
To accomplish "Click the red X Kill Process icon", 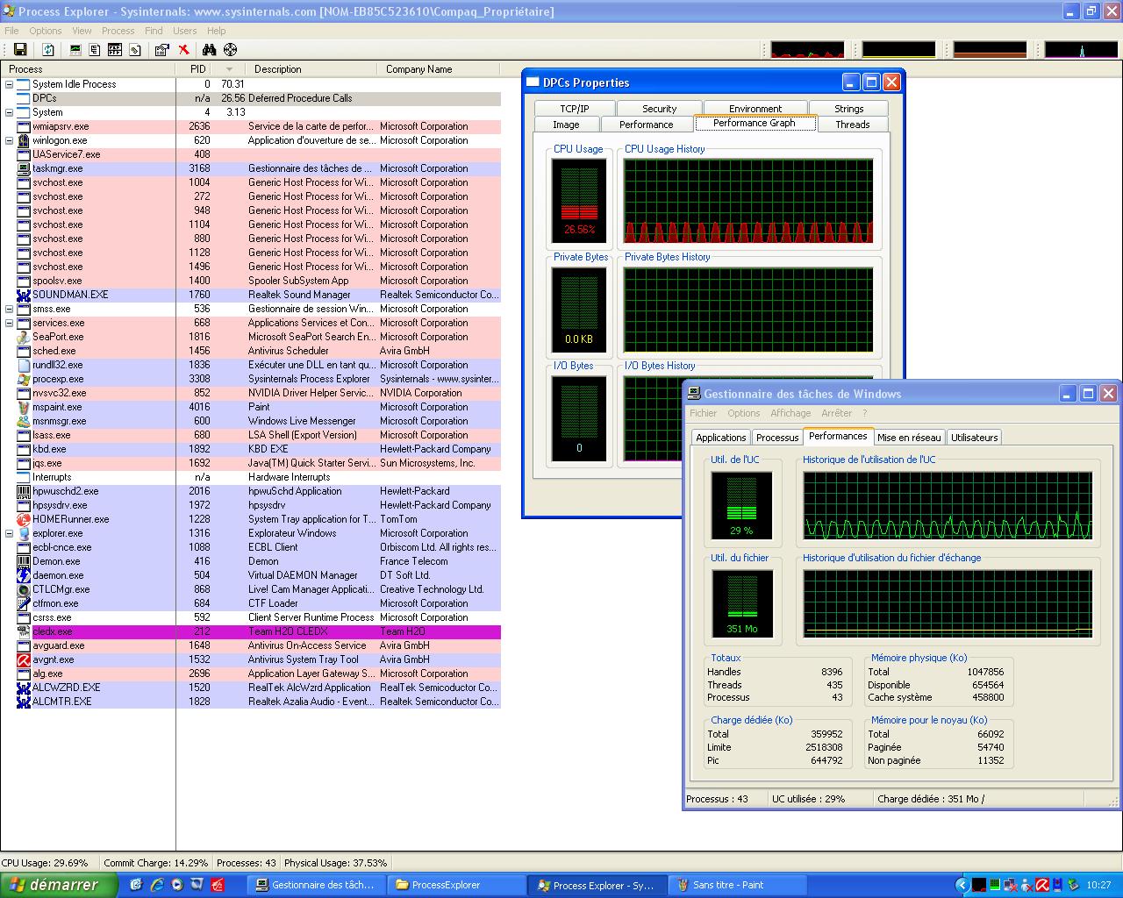I will [183, 50].
